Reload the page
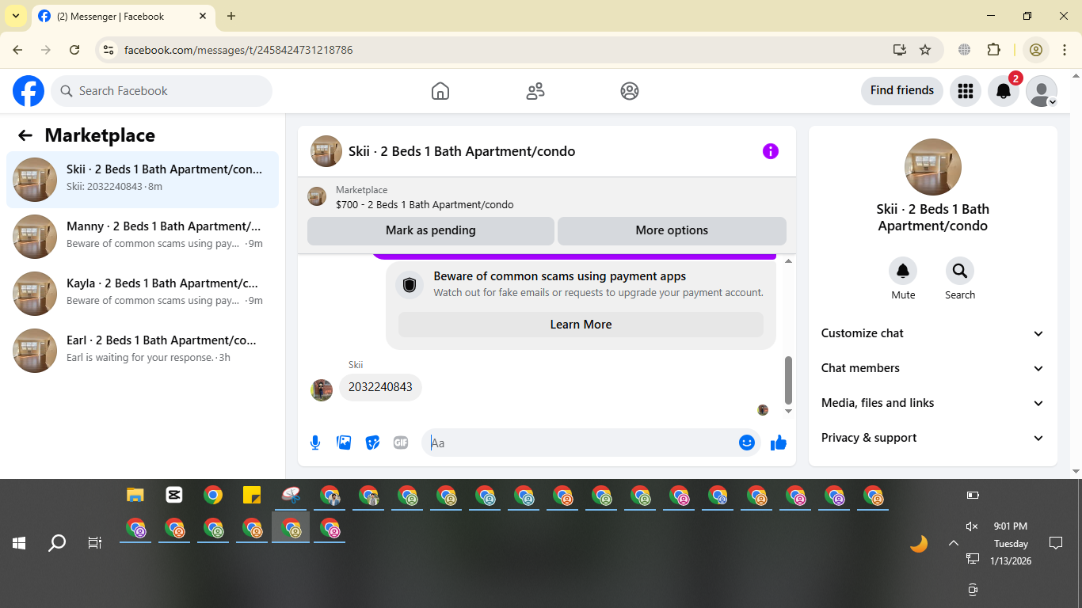The width and height of the screenshot is (1082, 608). (x=74, y=50)
